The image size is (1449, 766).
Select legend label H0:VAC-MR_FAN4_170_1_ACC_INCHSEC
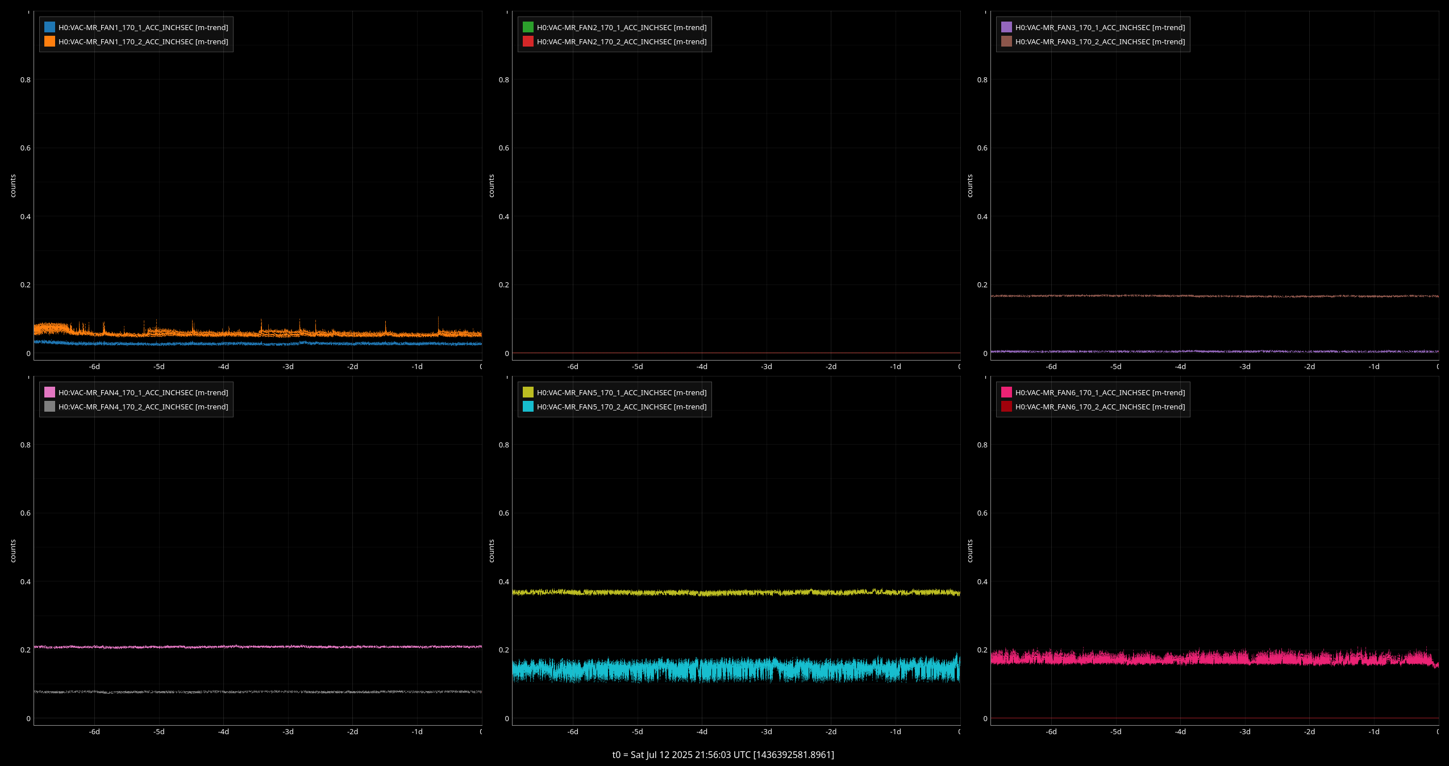pos(143,392)
